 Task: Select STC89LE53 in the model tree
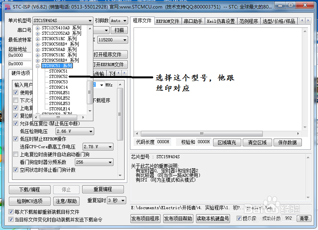pos(59,103)
